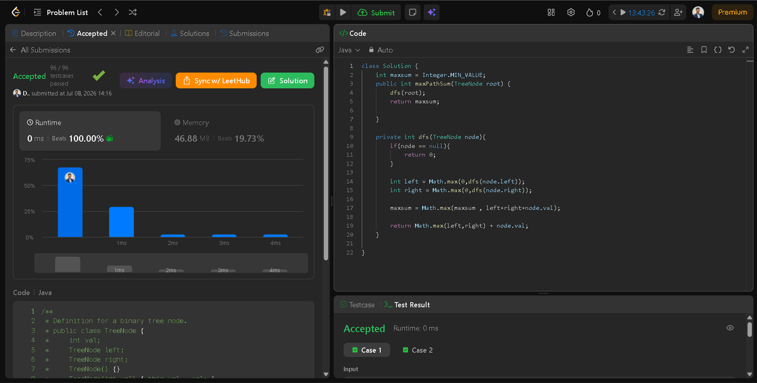Click the 'private int dfs' code line

430,137
